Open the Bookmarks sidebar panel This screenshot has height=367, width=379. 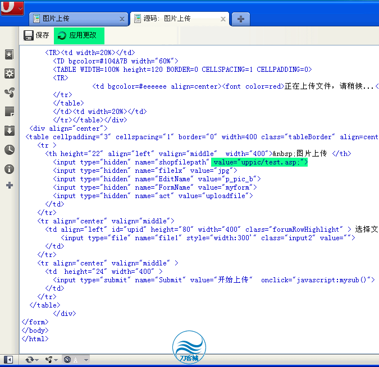pyautogui.click(x=10, y=54)
